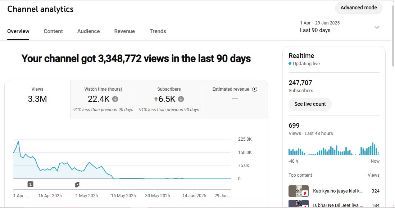Switch chart to the Subscribers metric card
The height and width of the screenshot is (208, 395).
(169, 99)
